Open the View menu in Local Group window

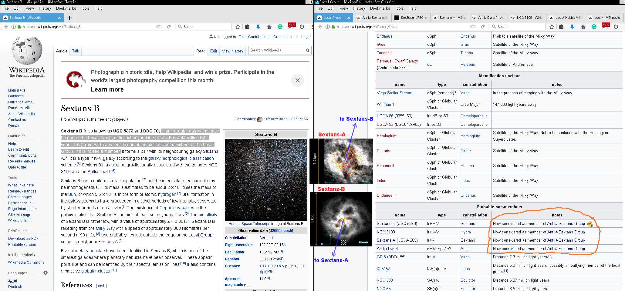click(344, 8)
